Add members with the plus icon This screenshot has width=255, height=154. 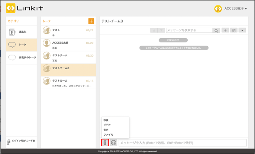(225, 30)
